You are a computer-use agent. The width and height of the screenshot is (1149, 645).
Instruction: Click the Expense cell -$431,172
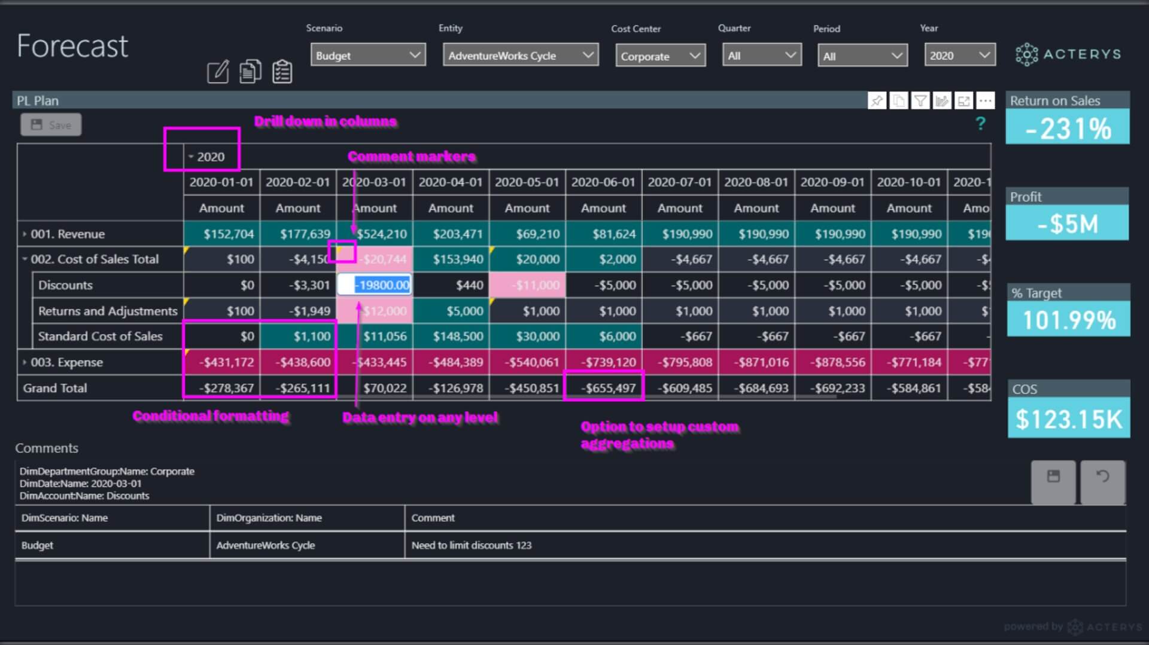pos(221,362)
